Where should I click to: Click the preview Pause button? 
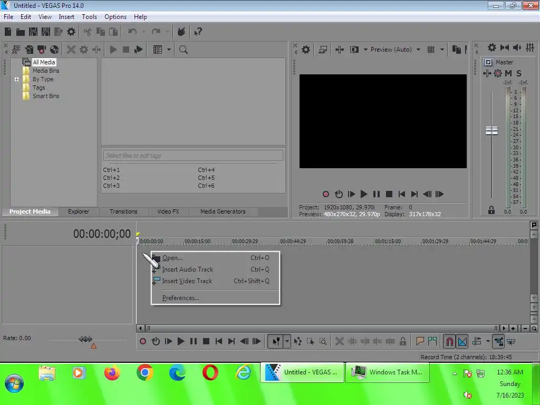[377, 194]
